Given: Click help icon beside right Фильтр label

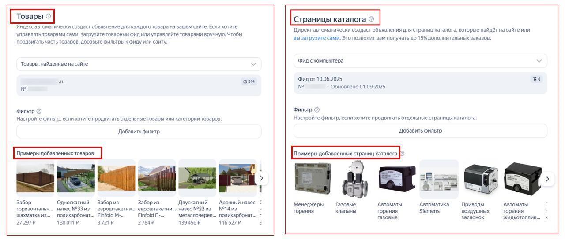Looking at the screenshot, I should pos(316,110).
